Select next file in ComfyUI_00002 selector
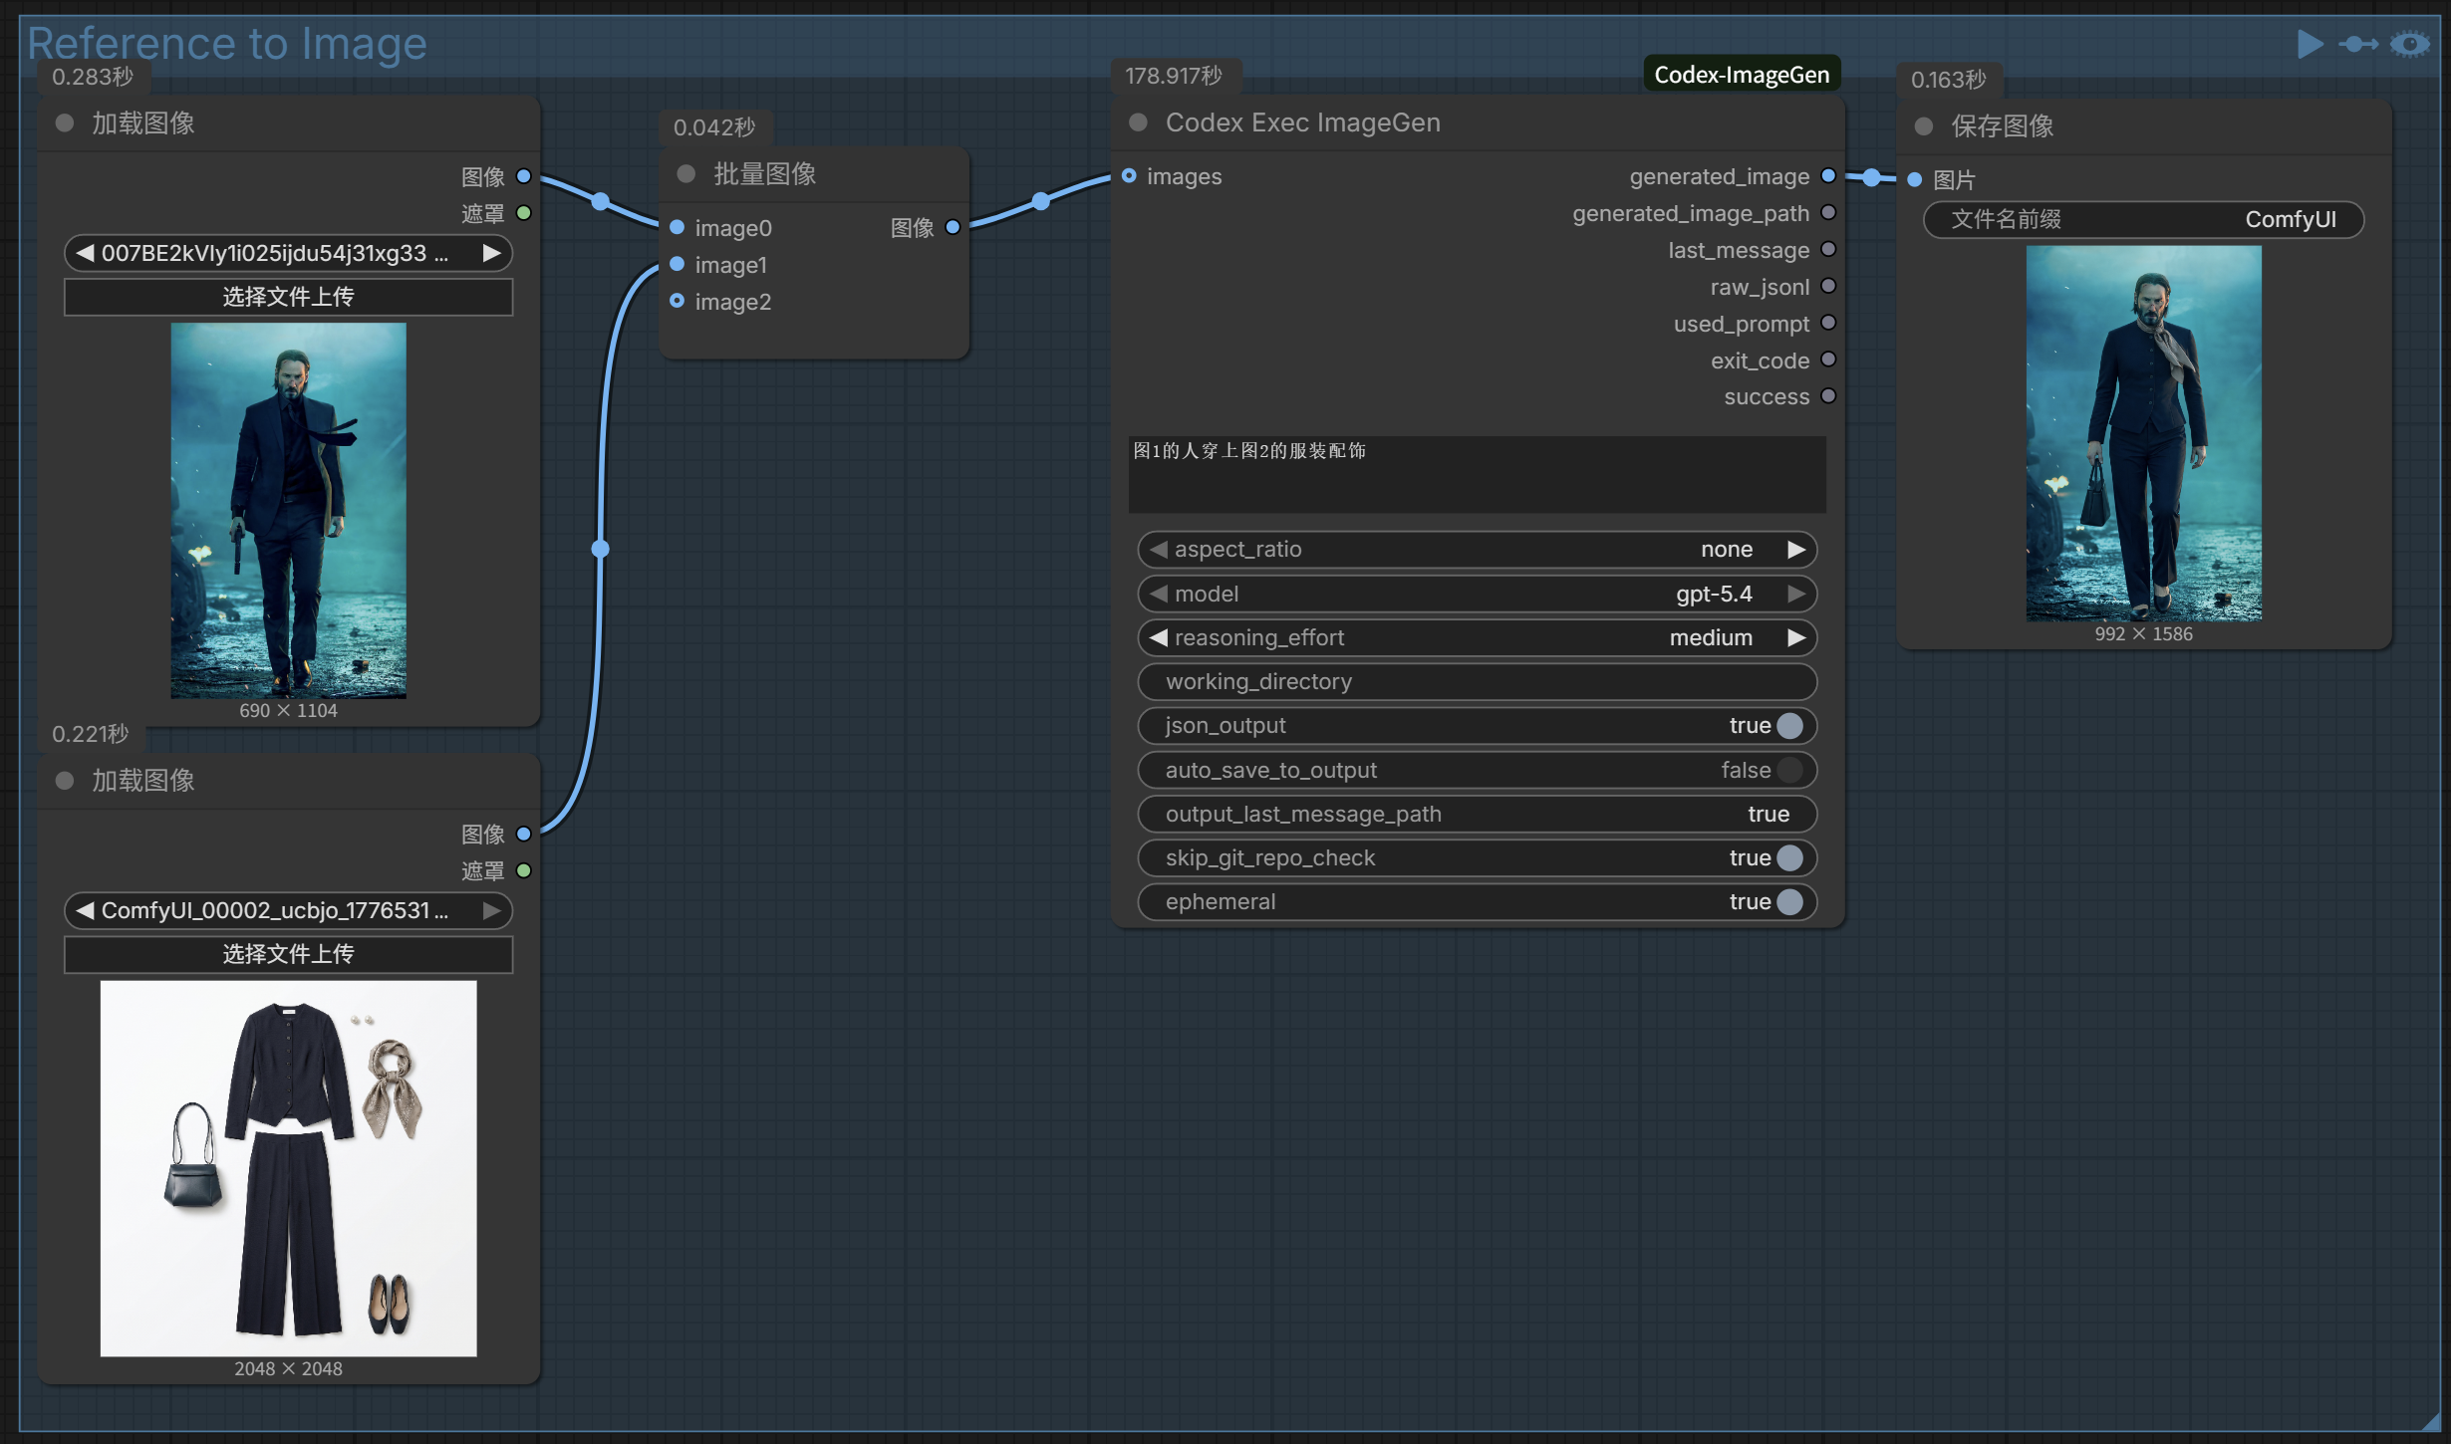Screen dimensions: 2451x1444 click(x=492, y=910)
